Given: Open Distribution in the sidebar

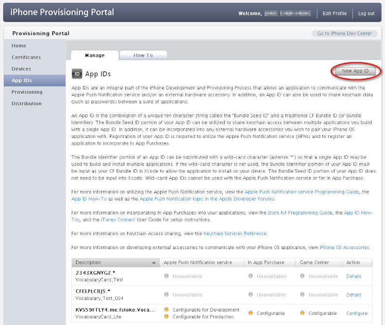Looking at the screenshot, I should coord(26,103).
